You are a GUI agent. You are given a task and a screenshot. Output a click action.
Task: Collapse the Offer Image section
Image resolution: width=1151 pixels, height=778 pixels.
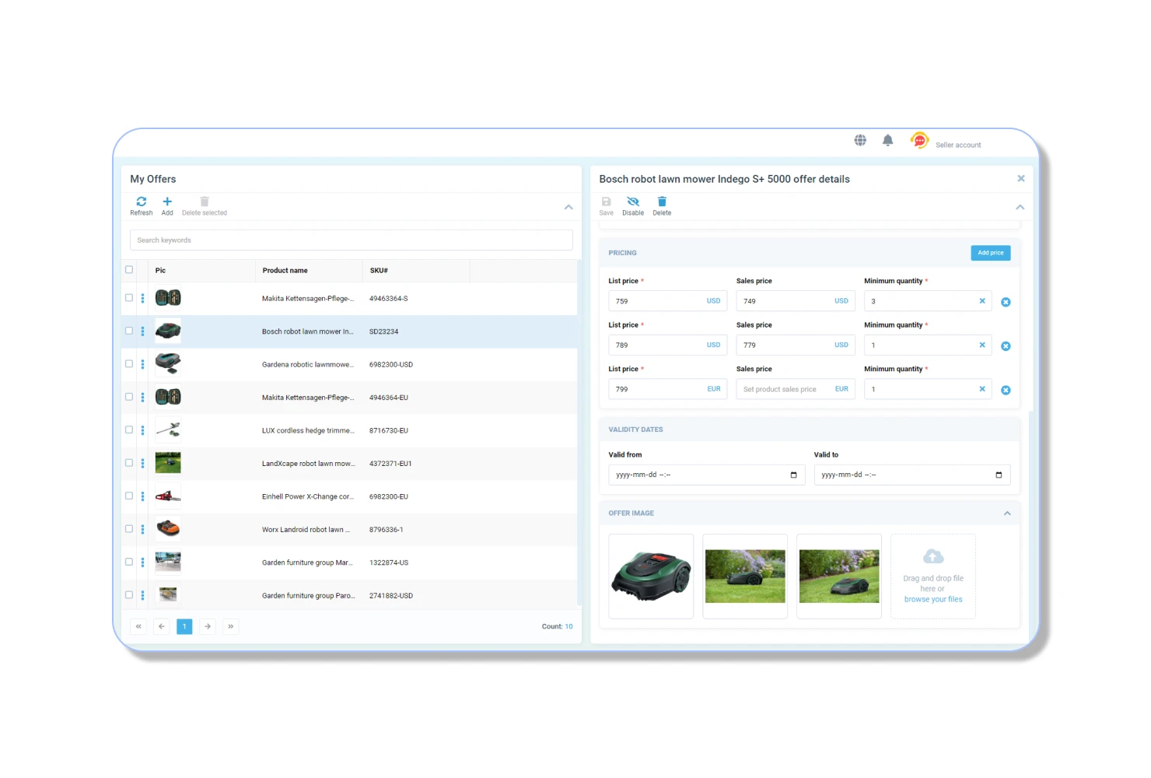1007,513
